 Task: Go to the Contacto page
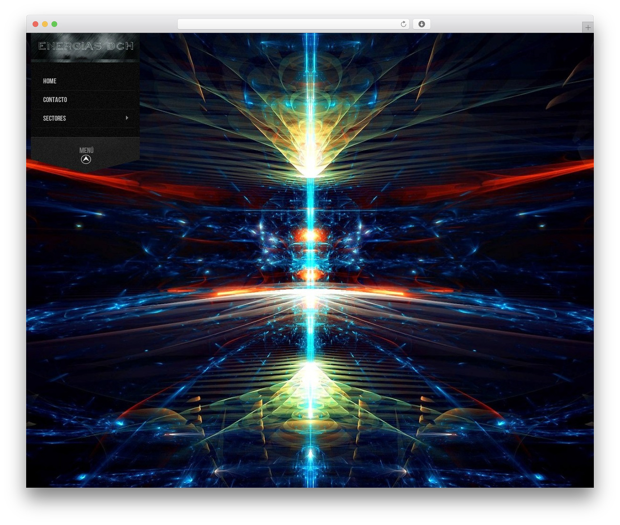pyautogui.click(x=55, y=100)
